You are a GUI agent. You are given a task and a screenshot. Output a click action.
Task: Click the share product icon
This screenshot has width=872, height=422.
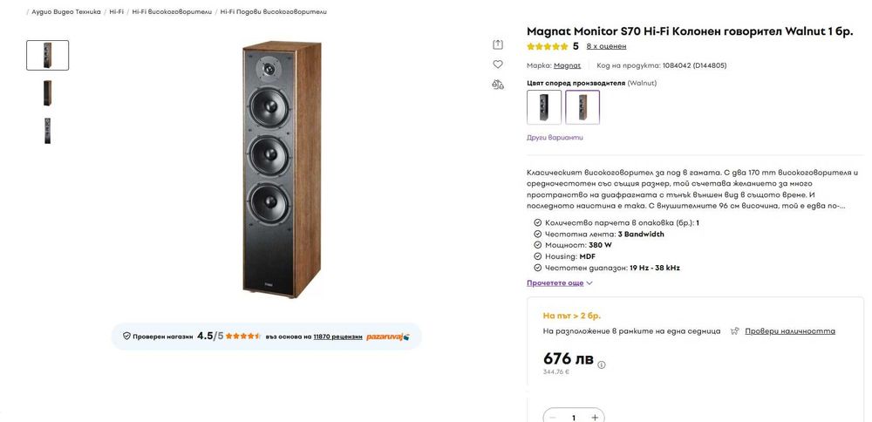click(x=498, y=44)
